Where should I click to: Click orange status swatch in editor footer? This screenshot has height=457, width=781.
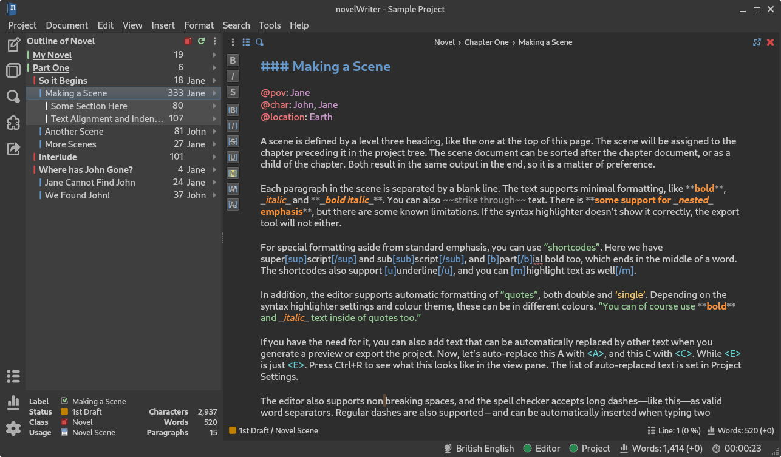click(233, 430)
